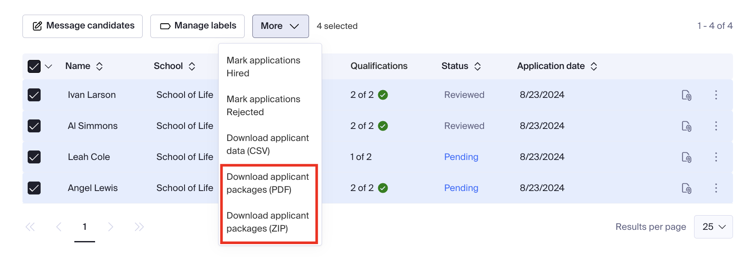Go to last page with double-right arrows
752x257 pixels.
click(139, 227)
